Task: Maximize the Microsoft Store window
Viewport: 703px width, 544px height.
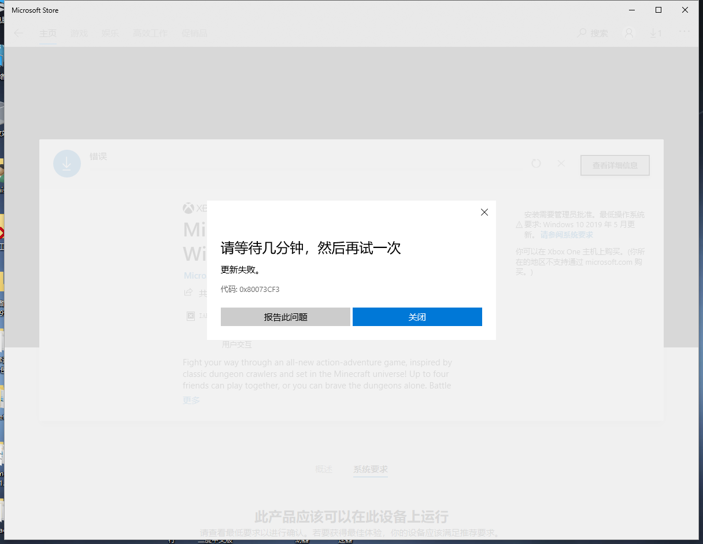Action: 658,10
